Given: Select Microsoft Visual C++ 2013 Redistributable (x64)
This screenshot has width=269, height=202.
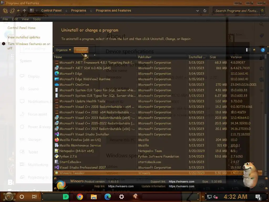Looking at the screenshot, I should coord(158,118).
